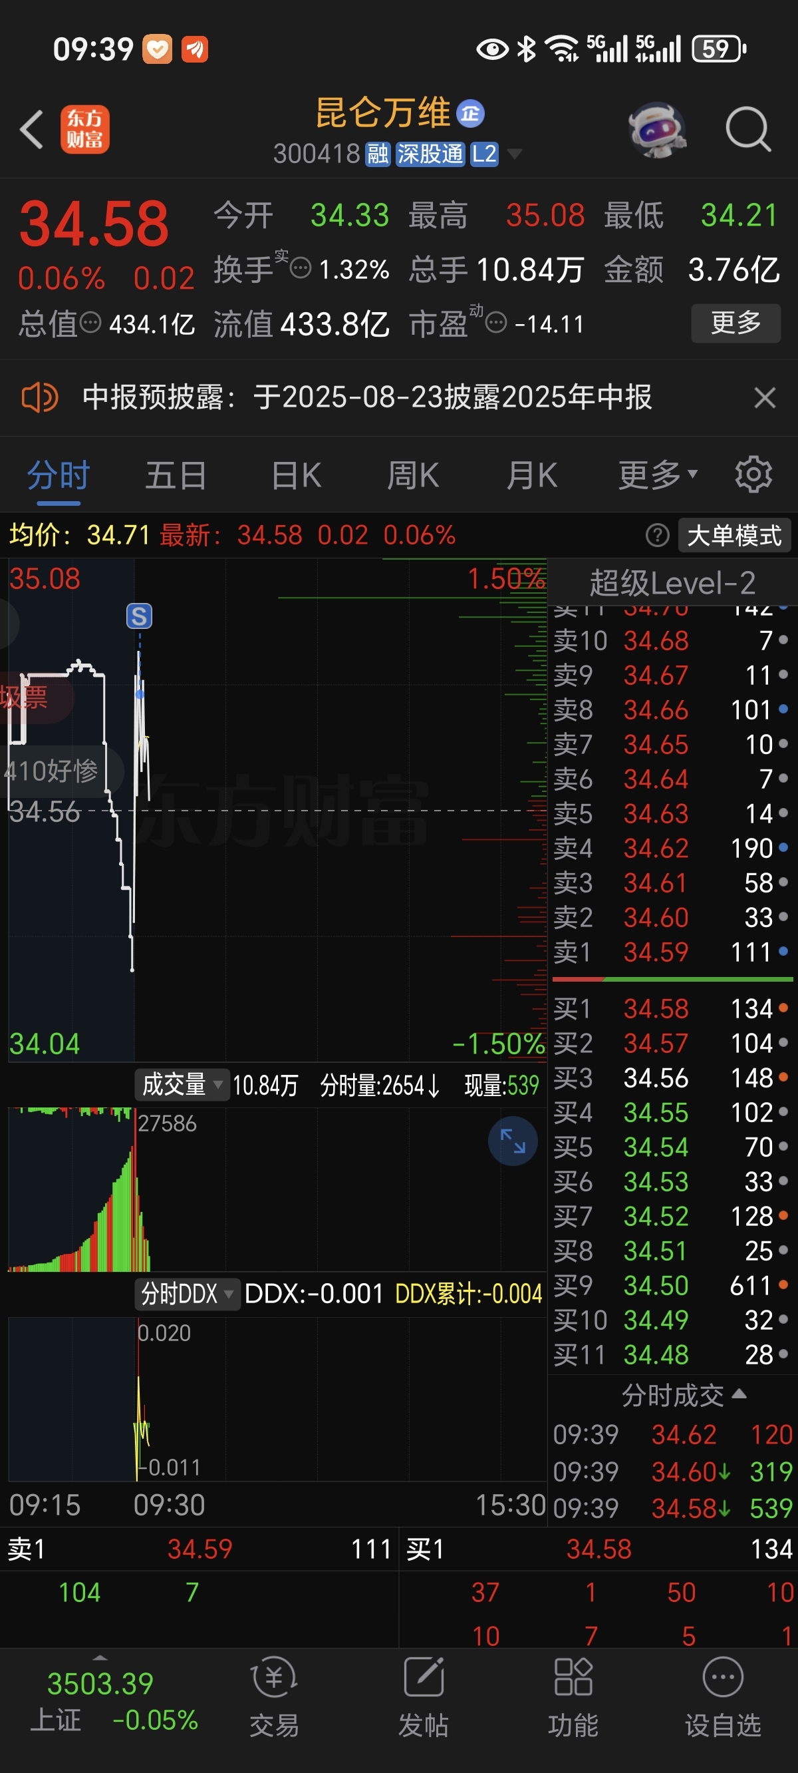This screenshot has width=798, height=1773.
Task: Tap the 上证 3503.39 index ticker
Action: [x=114, y=1701]
